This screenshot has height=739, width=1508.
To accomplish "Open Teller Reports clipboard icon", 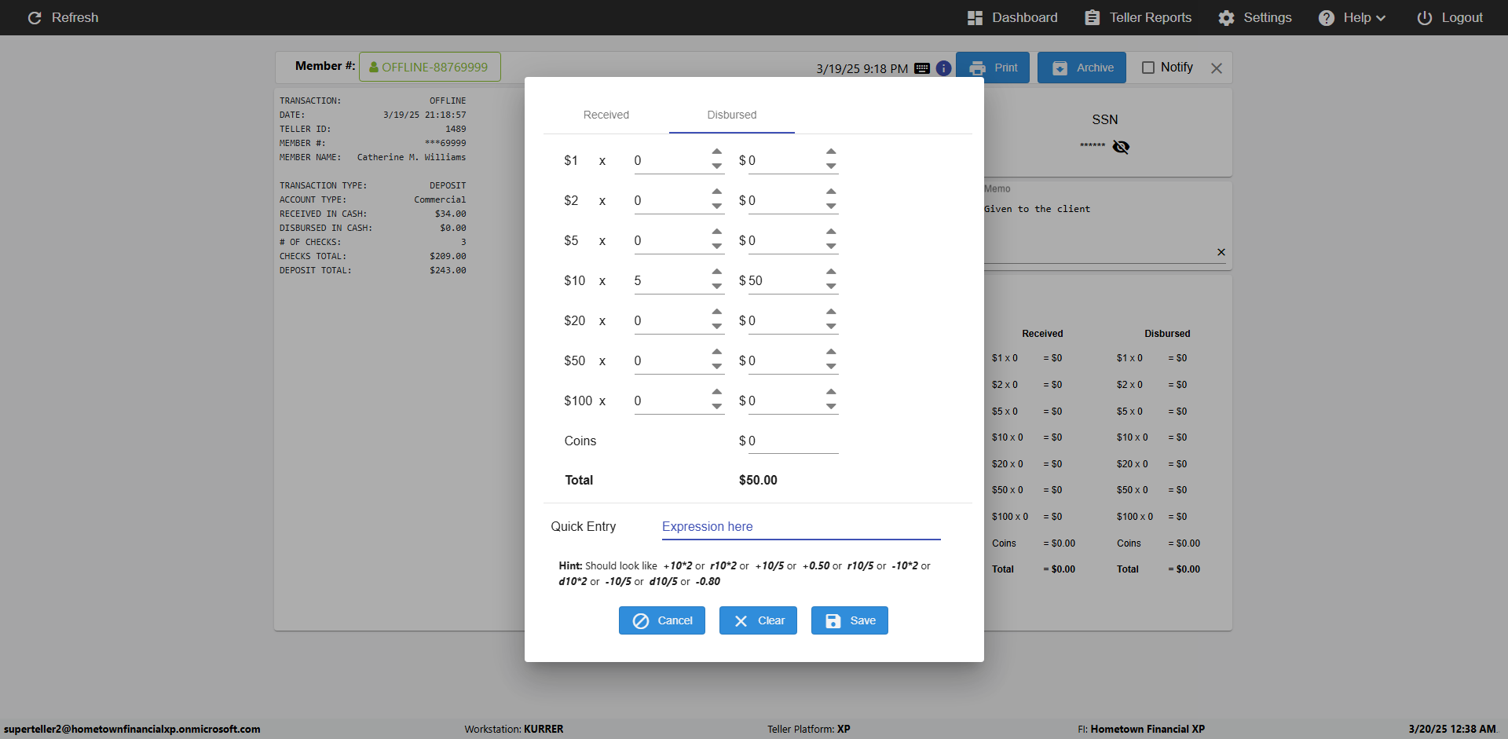I will (1092, 18).
